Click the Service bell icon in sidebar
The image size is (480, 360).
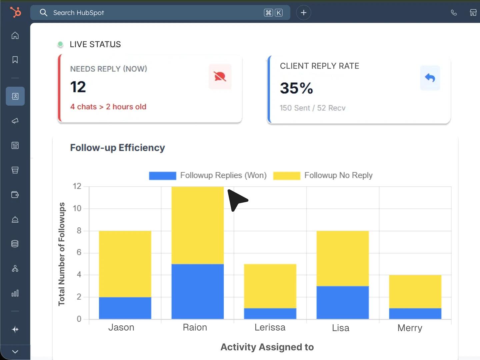click(x=15, y=220)
